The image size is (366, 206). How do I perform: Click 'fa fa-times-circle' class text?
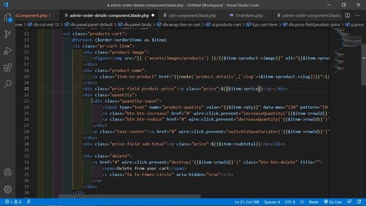click(x=149, y=175)
